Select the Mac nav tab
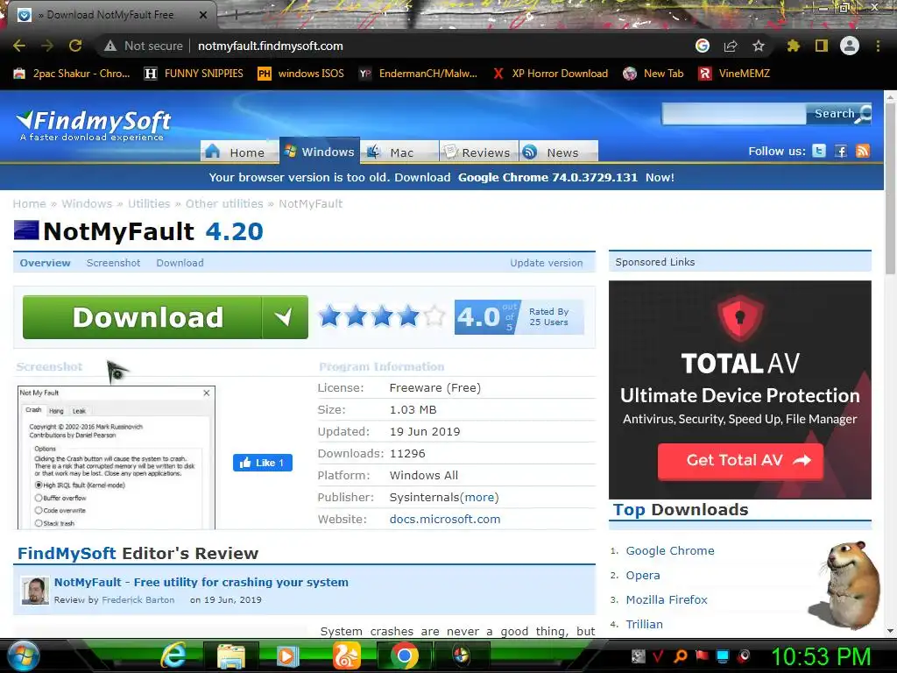Viewport: 897px width, 673px height. [399, 152]
